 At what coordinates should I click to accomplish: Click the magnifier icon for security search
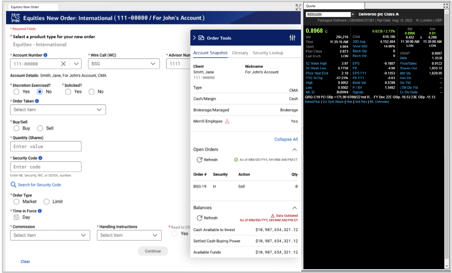tap(13, 185)
